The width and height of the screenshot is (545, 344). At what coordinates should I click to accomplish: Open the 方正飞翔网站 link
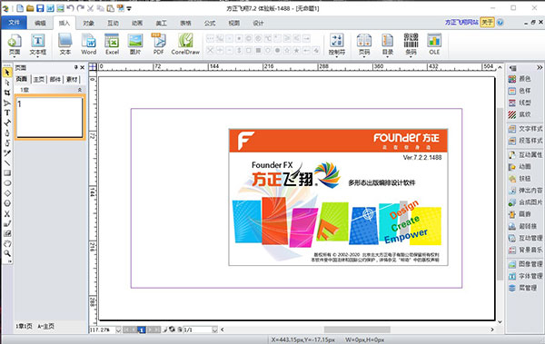pyautogui.click(x=461, y=23)
